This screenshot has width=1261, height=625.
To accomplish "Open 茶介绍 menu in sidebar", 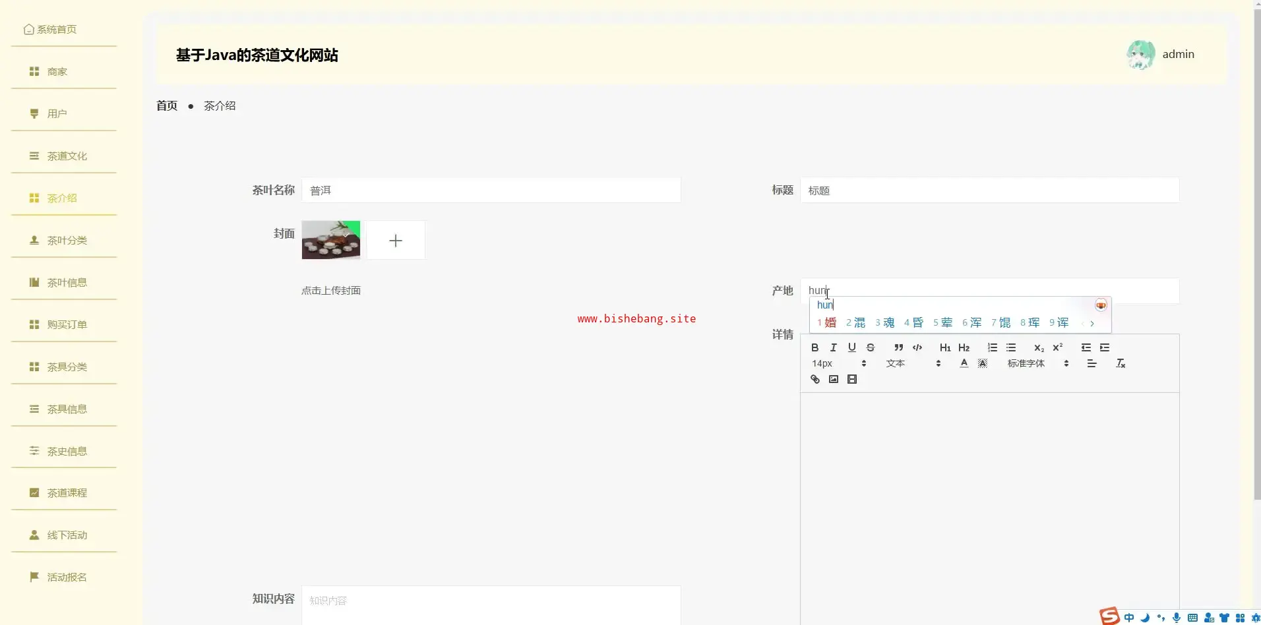I will tap(64, 198).
